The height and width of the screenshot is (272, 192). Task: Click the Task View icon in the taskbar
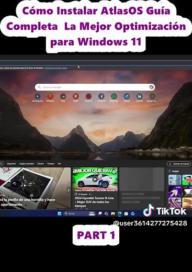coord(100,213)
